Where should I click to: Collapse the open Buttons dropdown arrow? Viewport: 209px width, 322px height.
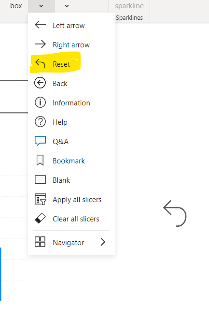pos(41,6)
